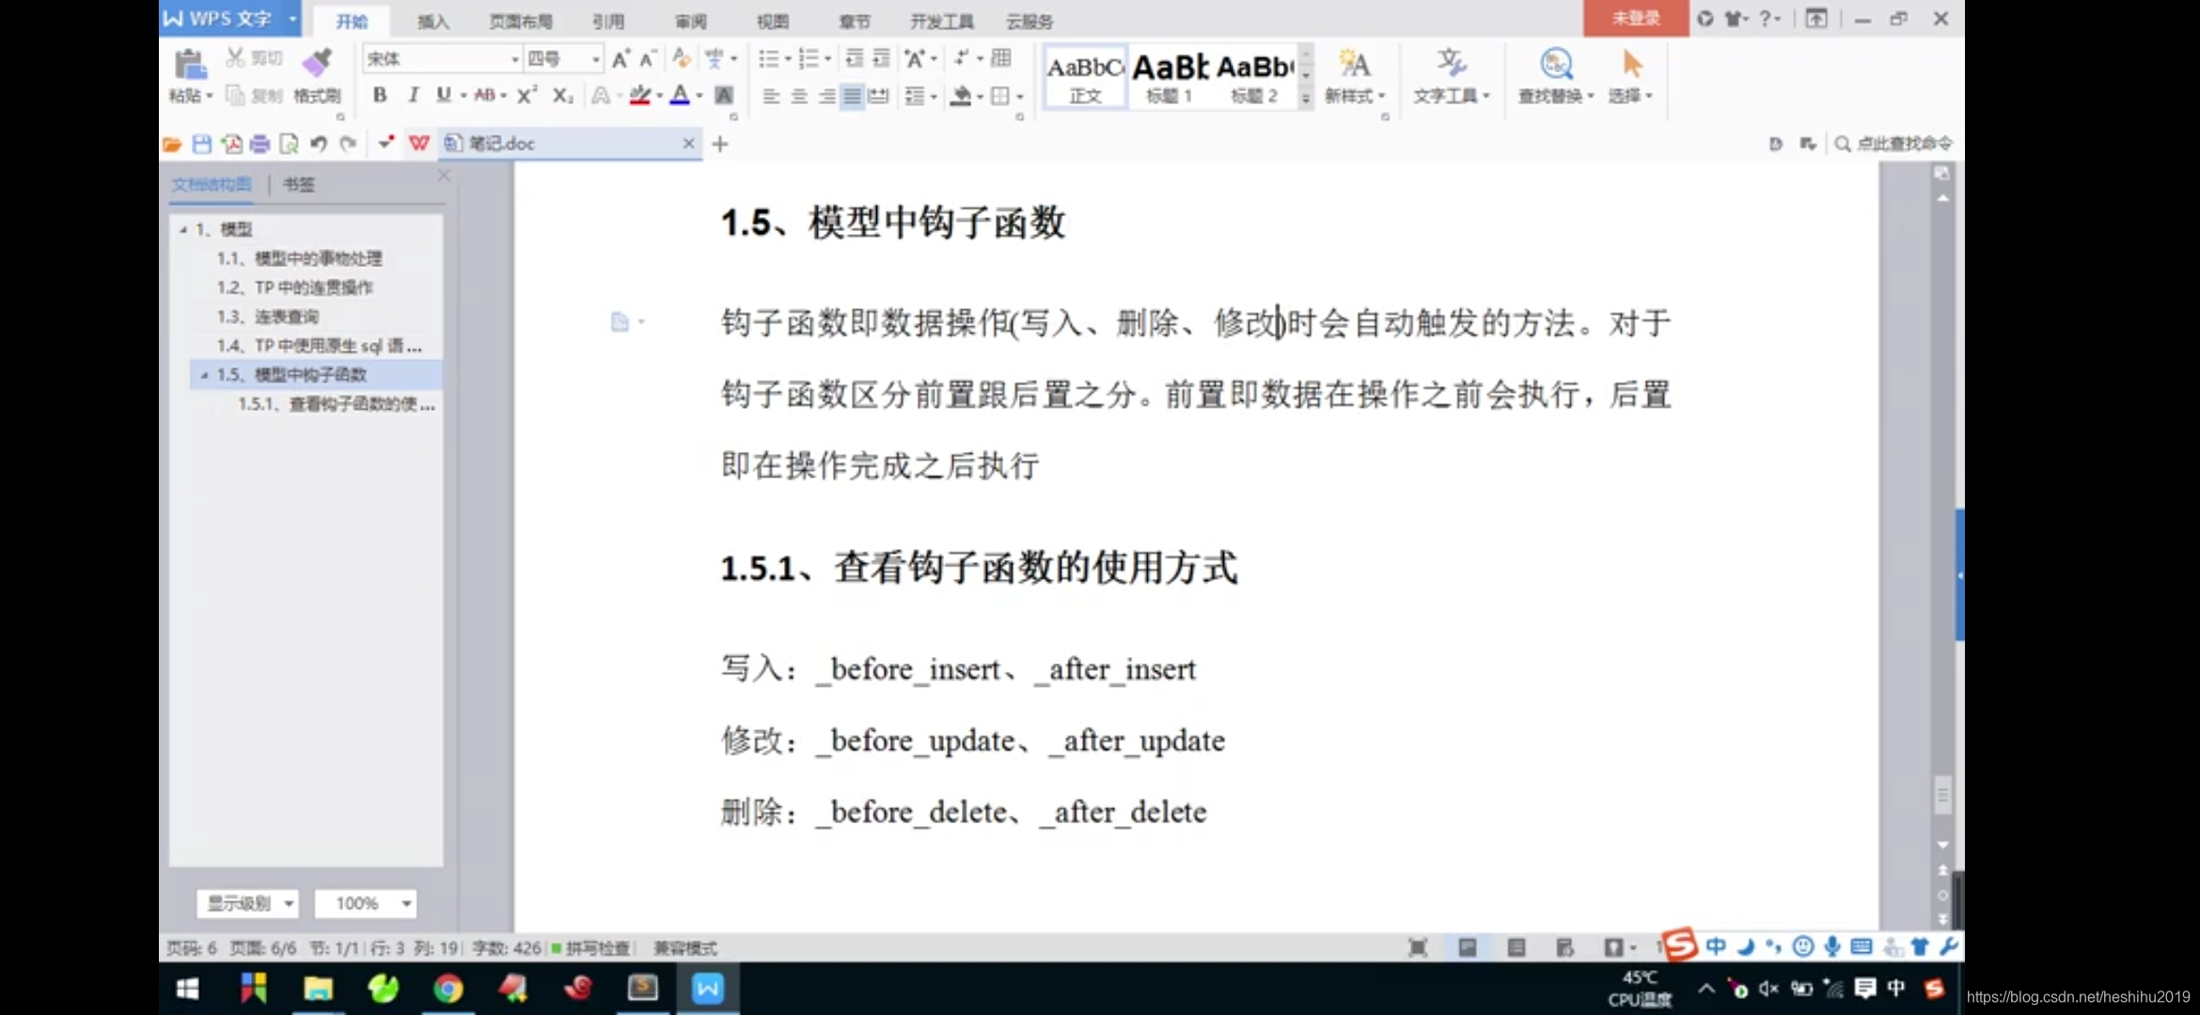The height and width of the screenshot is (1015, 2200).
Task: Select the 标题 1 style
Action: pos(1169,76)
